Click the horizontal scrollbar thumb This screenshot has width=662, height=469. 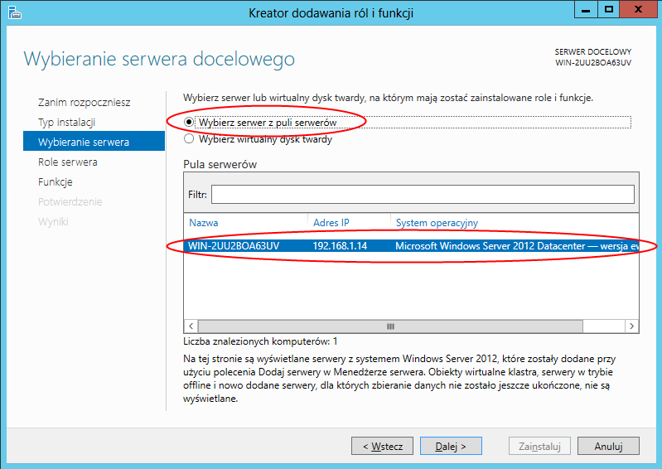click(390, 326)
